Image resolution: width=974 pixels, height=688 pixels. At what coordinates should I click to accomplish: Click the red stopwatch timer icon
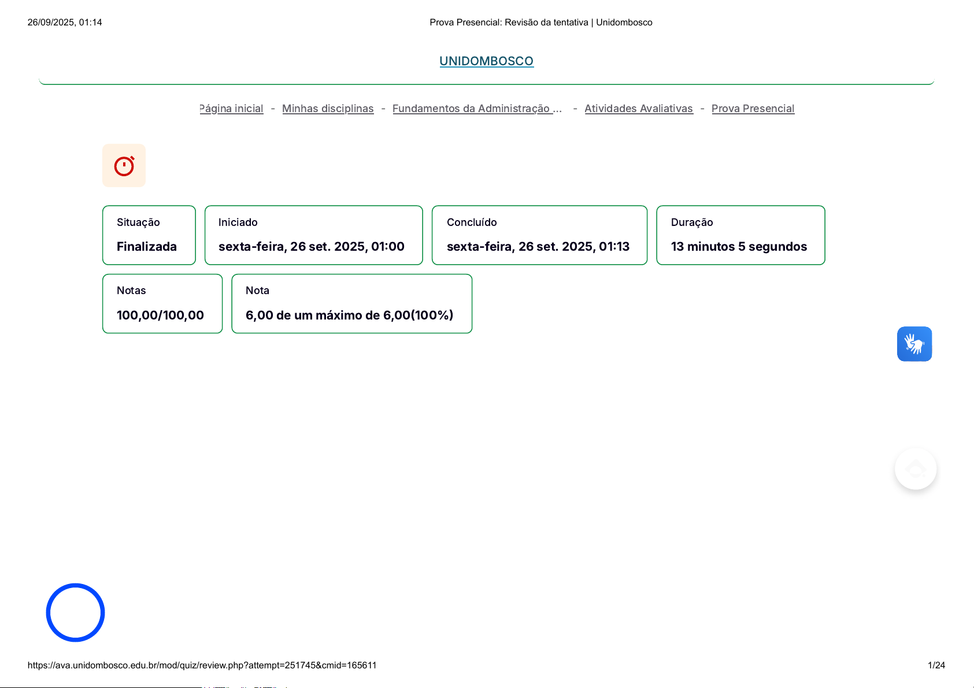click(x=124, y=166)
